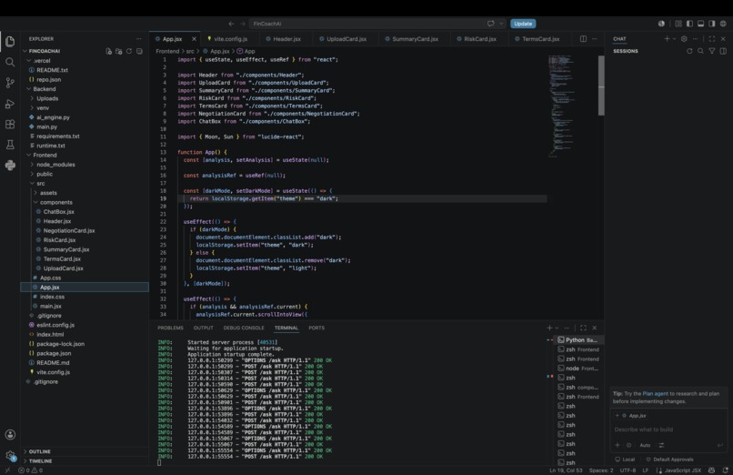This screenshot has width=733, height=475.
Task: Open the new terminal profile dropdown arrow
Action: click(557, 328)
